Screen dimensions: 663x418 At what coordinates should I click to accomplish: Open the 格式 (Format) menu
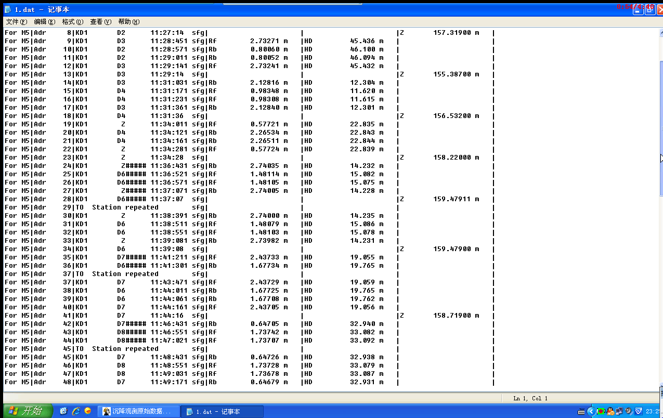tap(72, 22)
